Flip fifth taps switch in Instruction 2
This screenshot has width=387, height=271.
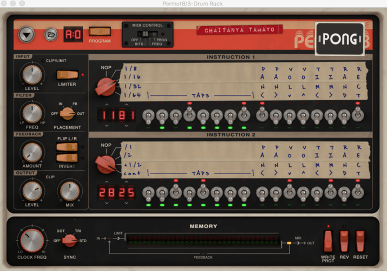(203, 192)
